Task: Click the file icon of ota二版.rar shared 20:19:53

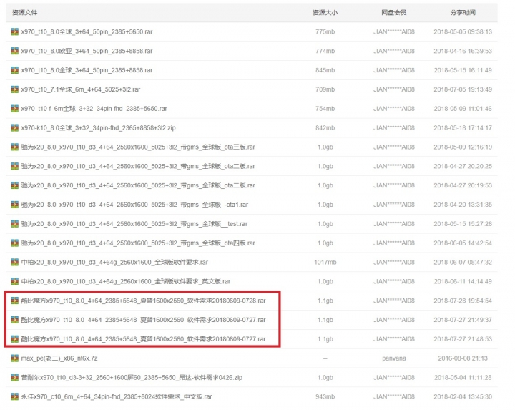Action: pos(14,185)
